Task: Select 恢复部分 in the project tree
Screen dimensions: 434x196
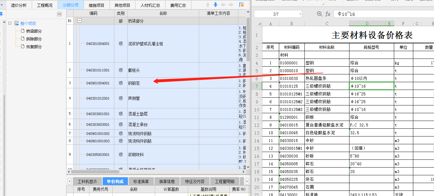Action: (34, 47)
